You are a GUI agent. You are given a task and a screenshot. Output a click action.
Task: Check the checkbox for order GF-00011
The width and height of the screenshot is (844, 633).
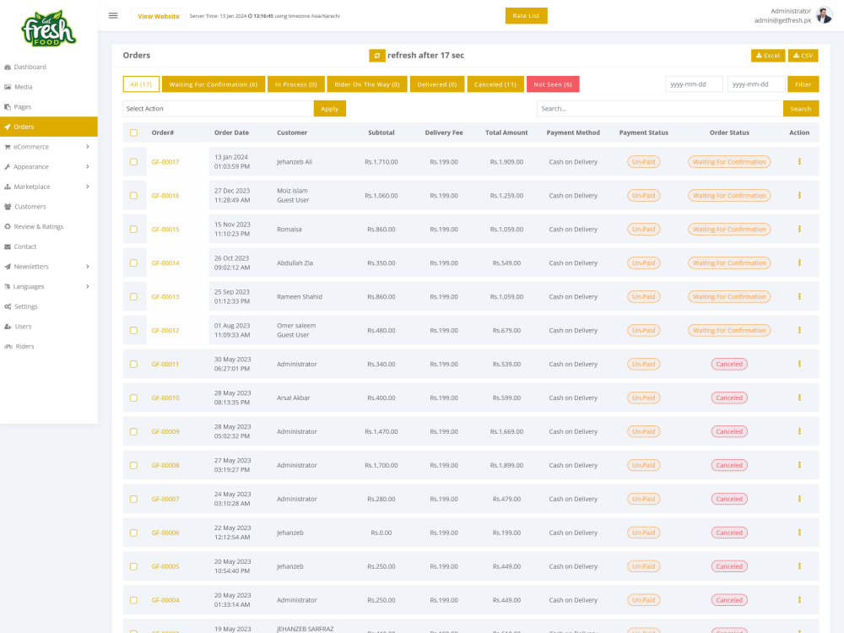click(133, 364)
